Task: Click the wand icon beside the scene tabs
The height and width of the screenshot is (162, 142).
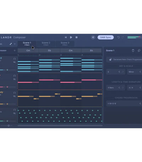Action: coord(11,44)
